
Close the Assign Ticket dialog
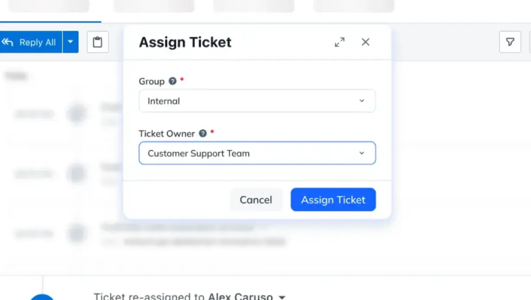[366, 42]
